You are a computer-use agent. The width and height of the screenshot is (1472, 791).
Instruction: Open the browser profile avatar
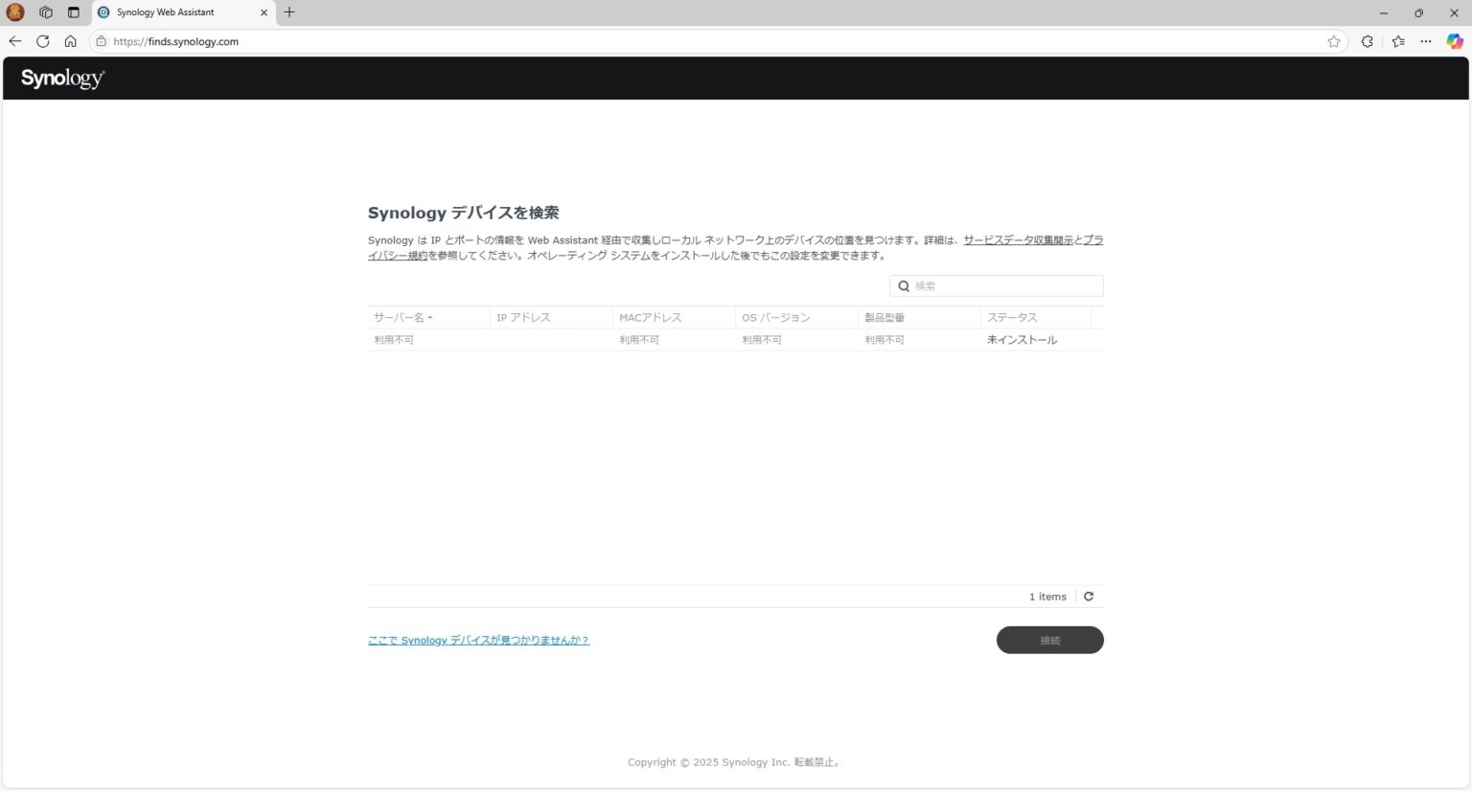(15, 12)
